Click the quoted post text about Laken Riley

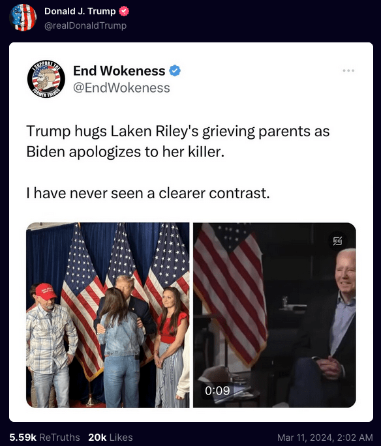tap(178, 141)
